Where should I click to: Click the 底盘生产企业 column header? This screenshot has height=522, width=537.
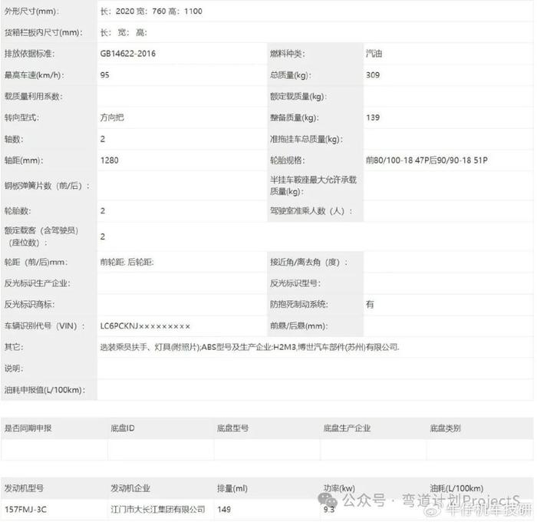[347, 428]
